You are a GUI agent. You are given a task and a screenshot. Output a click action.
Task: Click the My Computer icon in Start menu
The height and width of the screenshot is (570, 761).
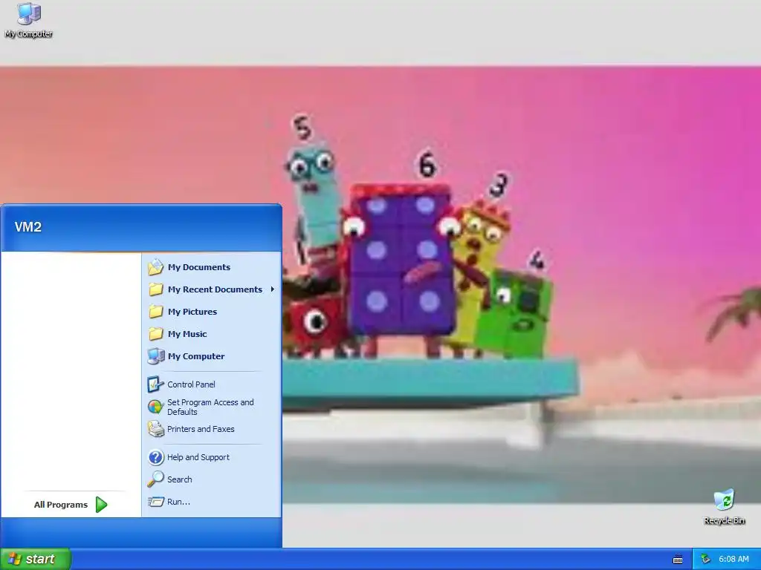point(156,356)
